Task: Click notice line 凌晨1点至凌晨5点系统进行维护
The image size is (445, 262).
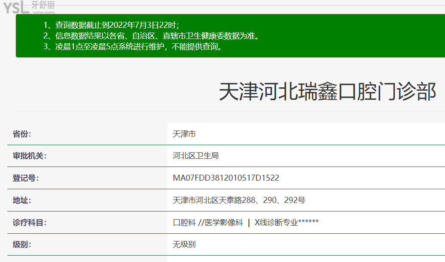Action: (133, 46)
